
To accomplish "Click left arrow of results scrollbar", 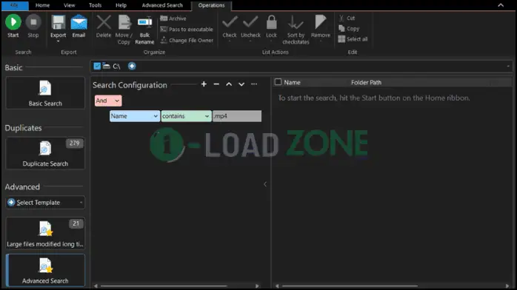I will 277,286.
